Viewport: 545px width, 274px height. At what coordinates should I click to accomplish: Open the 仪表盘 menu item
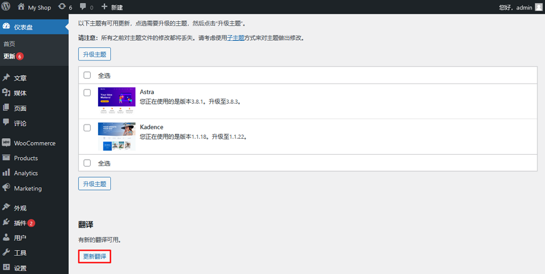(34, 27)
